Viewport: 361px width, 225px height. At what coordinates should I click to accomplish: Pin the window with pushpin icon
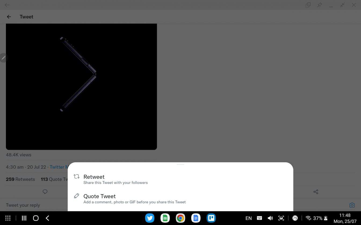[319, 5]
